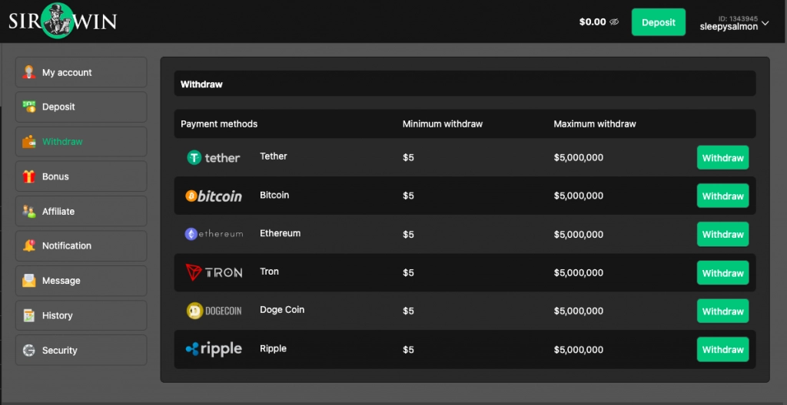Image resolution: width=787 pixels, height=405 pixels.
Task: Withdraw using Tether
Action: pos(722,158)
